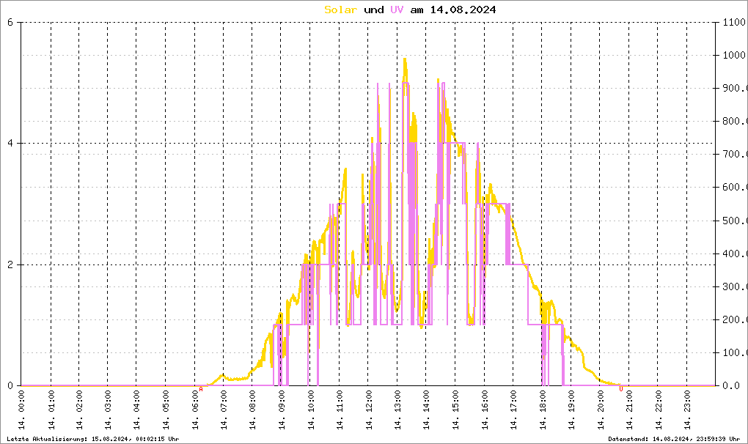Screen dimensions: 748x444
Task: Click the time label '14. 05:00'
Action: coord(166,410)
